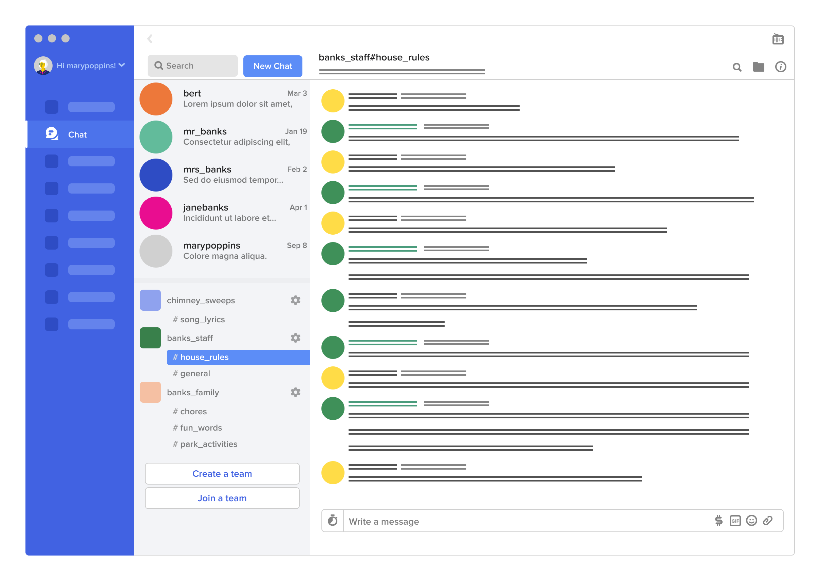Search within the house_rules conversation
820x581 pixels.
point(737,67)
